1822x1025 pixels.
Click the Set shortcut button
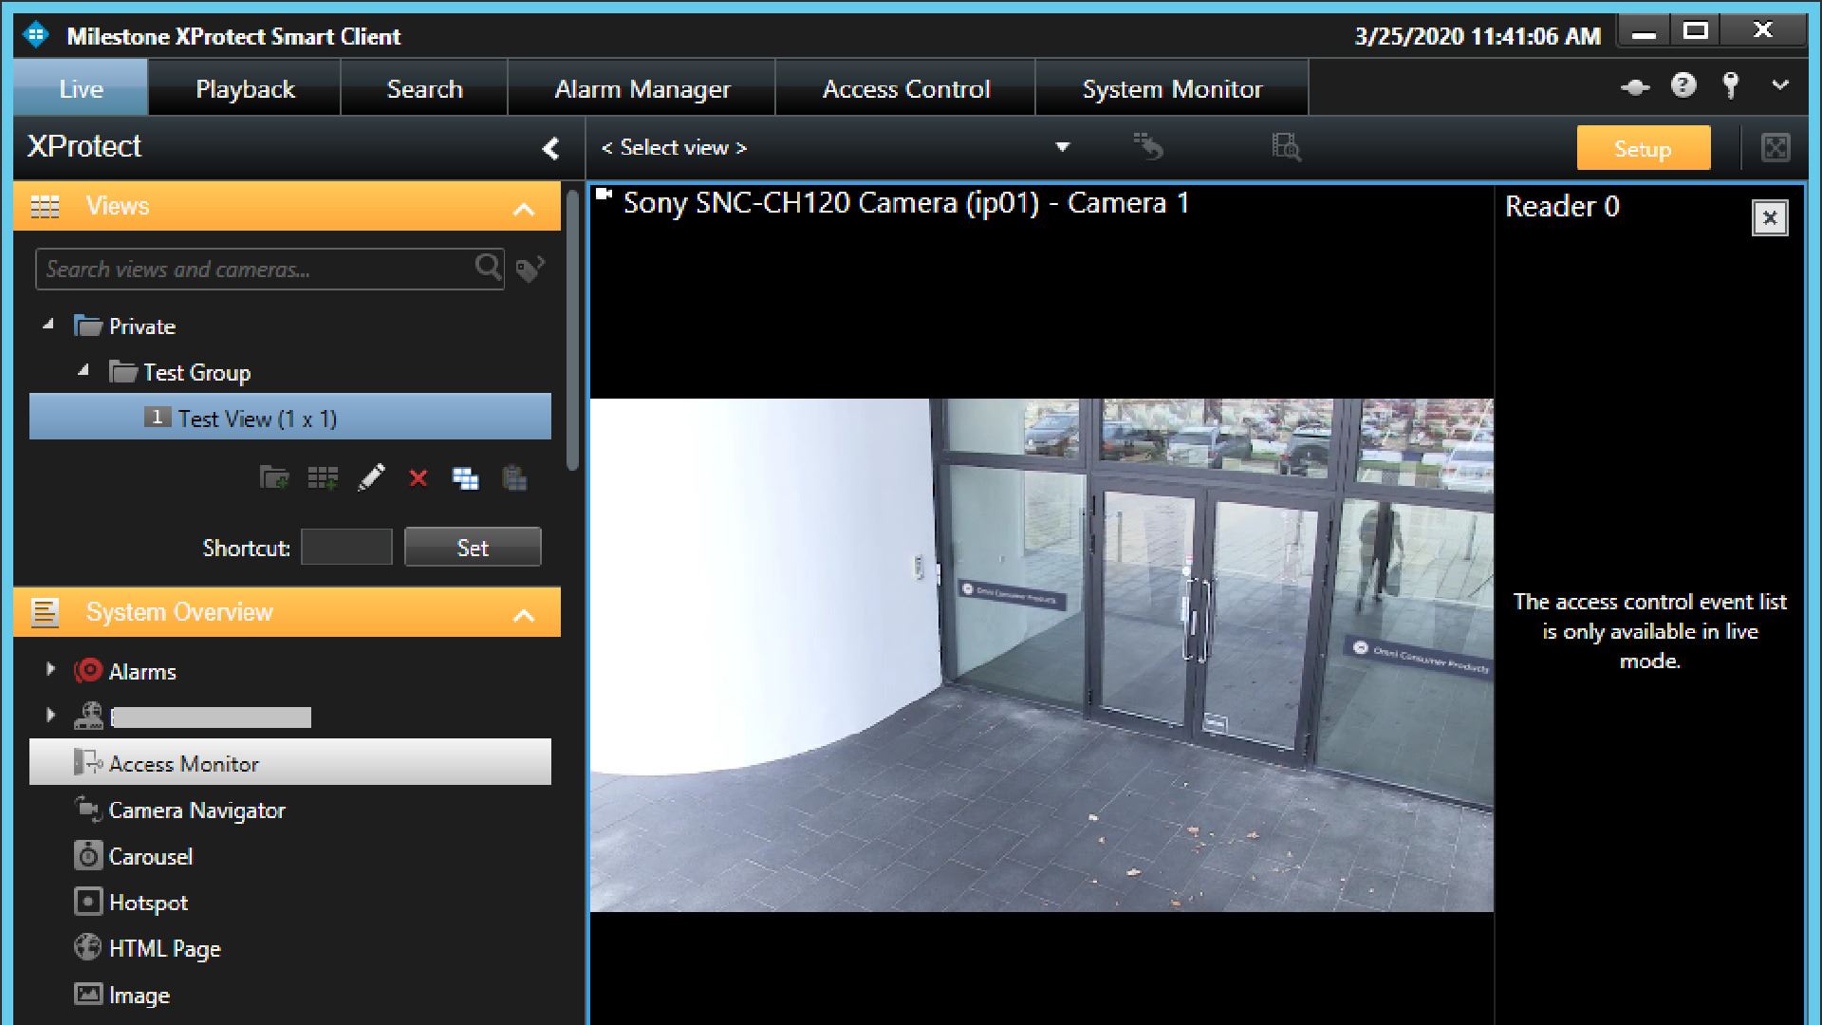coord(473,548)
